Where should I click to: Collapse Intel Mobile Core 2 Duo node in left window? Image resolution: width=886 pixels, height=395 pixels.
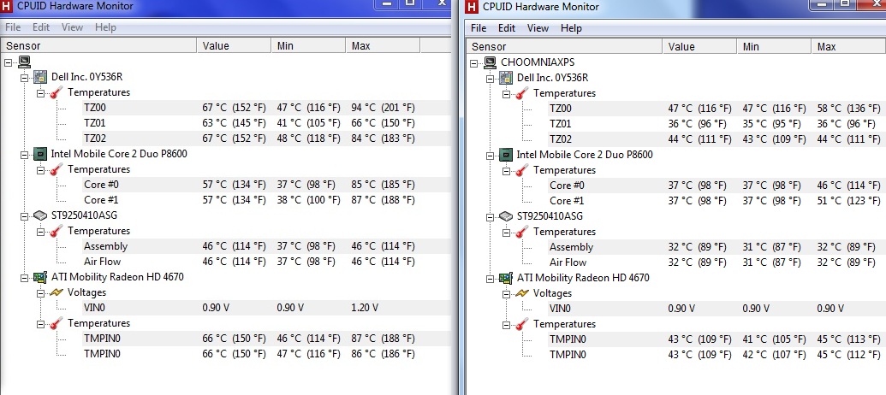pos(24,154)
